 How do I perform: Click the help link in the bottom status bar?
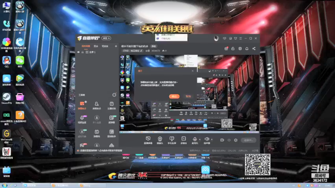click(x=101, y=150)
